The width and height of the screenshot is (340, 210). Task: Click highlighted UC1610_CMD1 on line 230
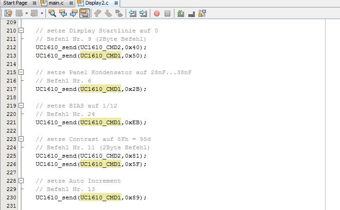(101, 197)
